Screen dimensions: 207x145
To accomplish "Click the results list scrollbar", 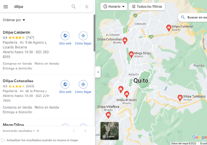I will 94,33.
